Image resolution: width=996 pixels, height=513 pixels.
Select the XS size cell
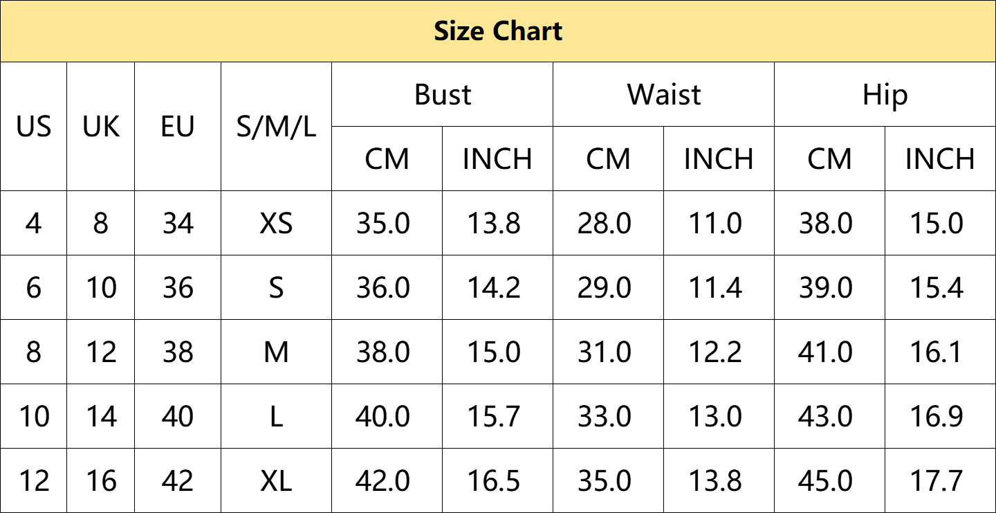click(276, 224)
